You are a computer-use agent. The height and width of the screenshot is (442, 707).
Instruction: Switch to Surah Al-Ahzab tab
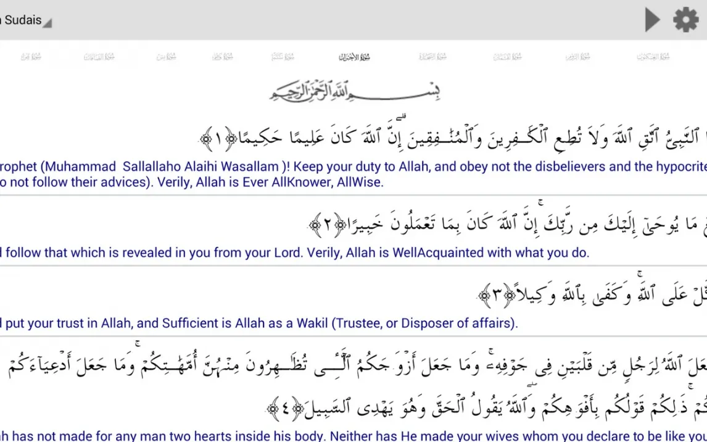click(354, 57)
